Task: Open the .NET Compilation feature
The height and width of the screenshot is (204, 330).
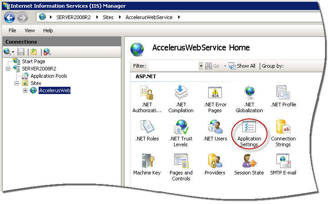Action: [181, 99]
